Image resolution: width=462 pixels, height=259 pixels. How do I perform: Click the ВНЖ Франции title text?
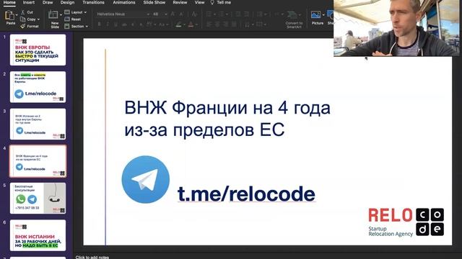[227, 118]
